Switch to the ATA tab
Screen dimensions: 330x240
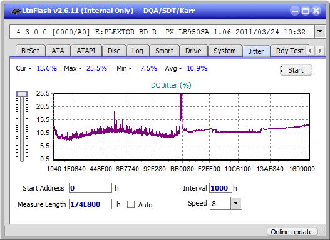58,51
